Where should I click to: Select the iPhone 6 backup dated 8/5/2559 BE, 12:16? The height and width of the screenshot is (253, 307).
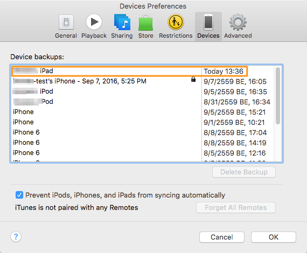(x=142, y=153)
